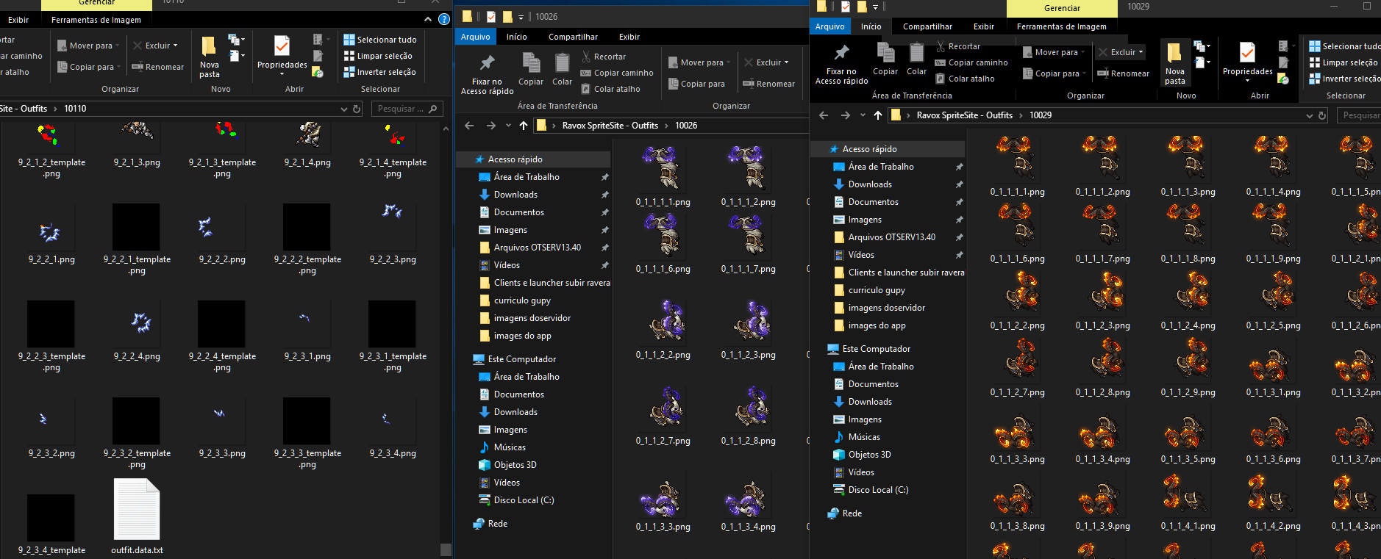
Task: Click the Colar icon in 10026 window
Action: click(562, 70)
